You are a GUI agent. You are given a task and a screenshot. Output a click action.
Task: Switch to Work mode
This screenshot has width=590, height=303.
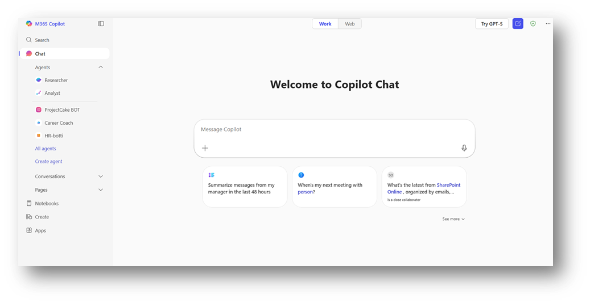[325, 24]
